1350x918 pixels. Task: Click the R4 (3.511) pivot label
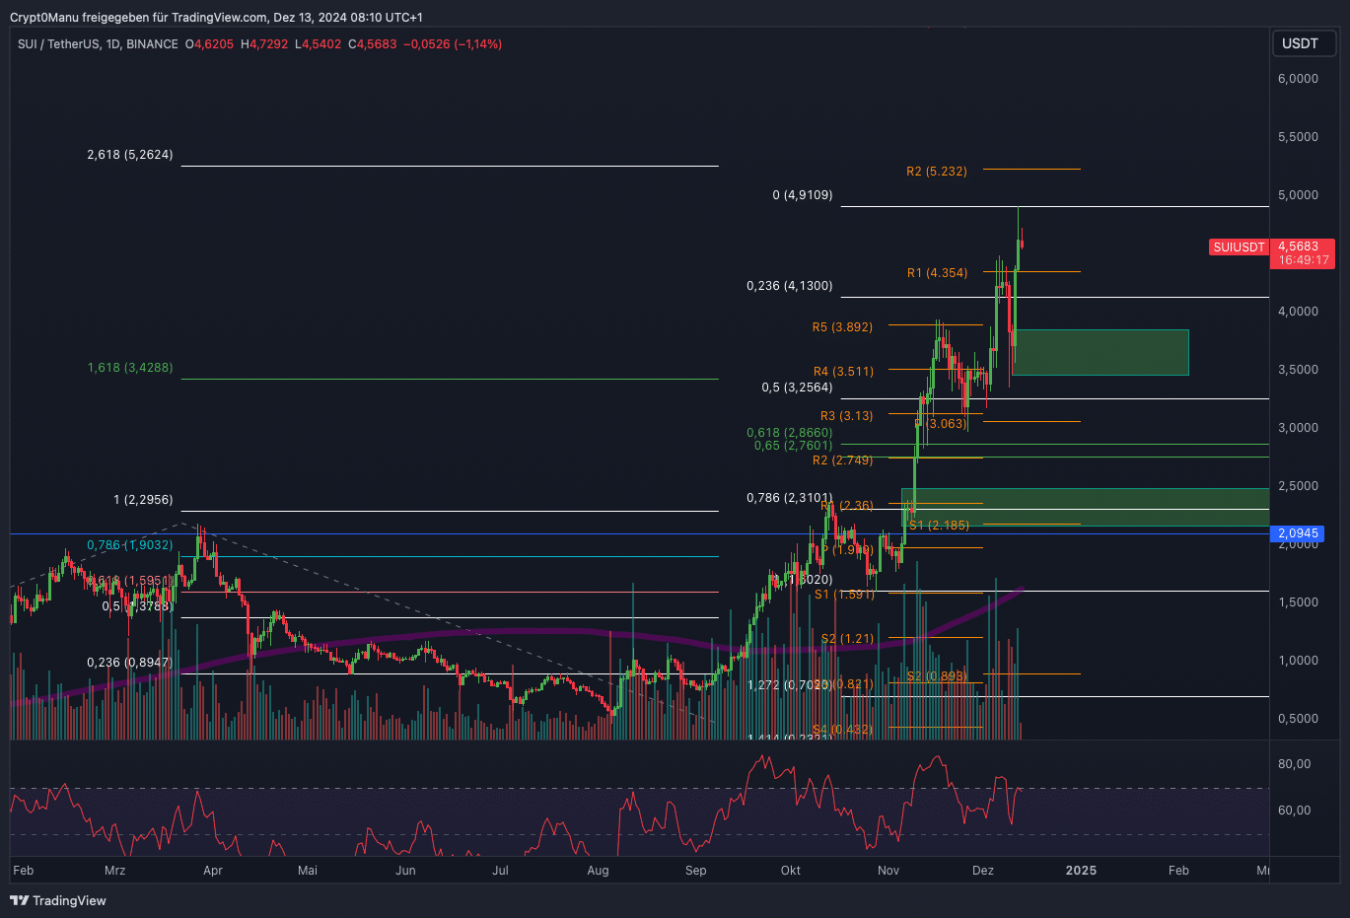point(843,372)
